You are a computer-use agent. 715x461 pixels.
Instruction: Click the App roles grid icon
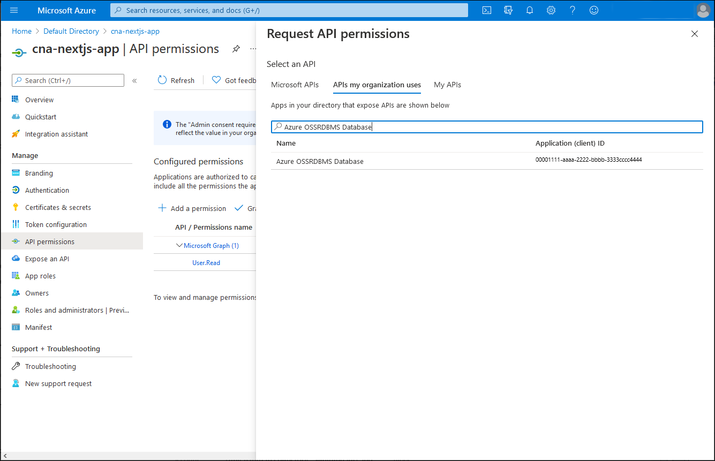pos(16,276)
